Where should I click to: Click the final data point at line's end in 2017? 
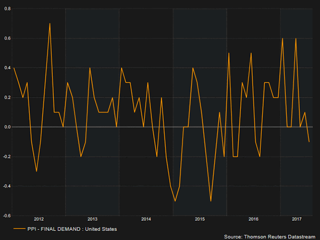tap(309, 142)
